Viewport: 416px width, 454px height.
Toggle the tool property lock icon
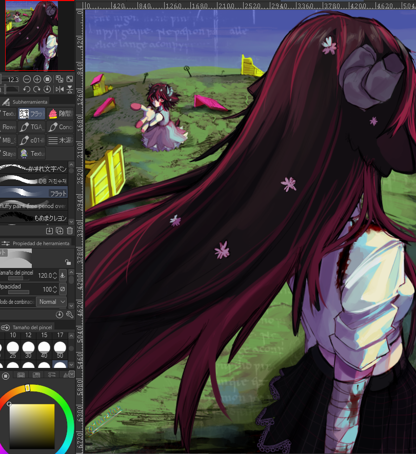[x=68, y=262]
